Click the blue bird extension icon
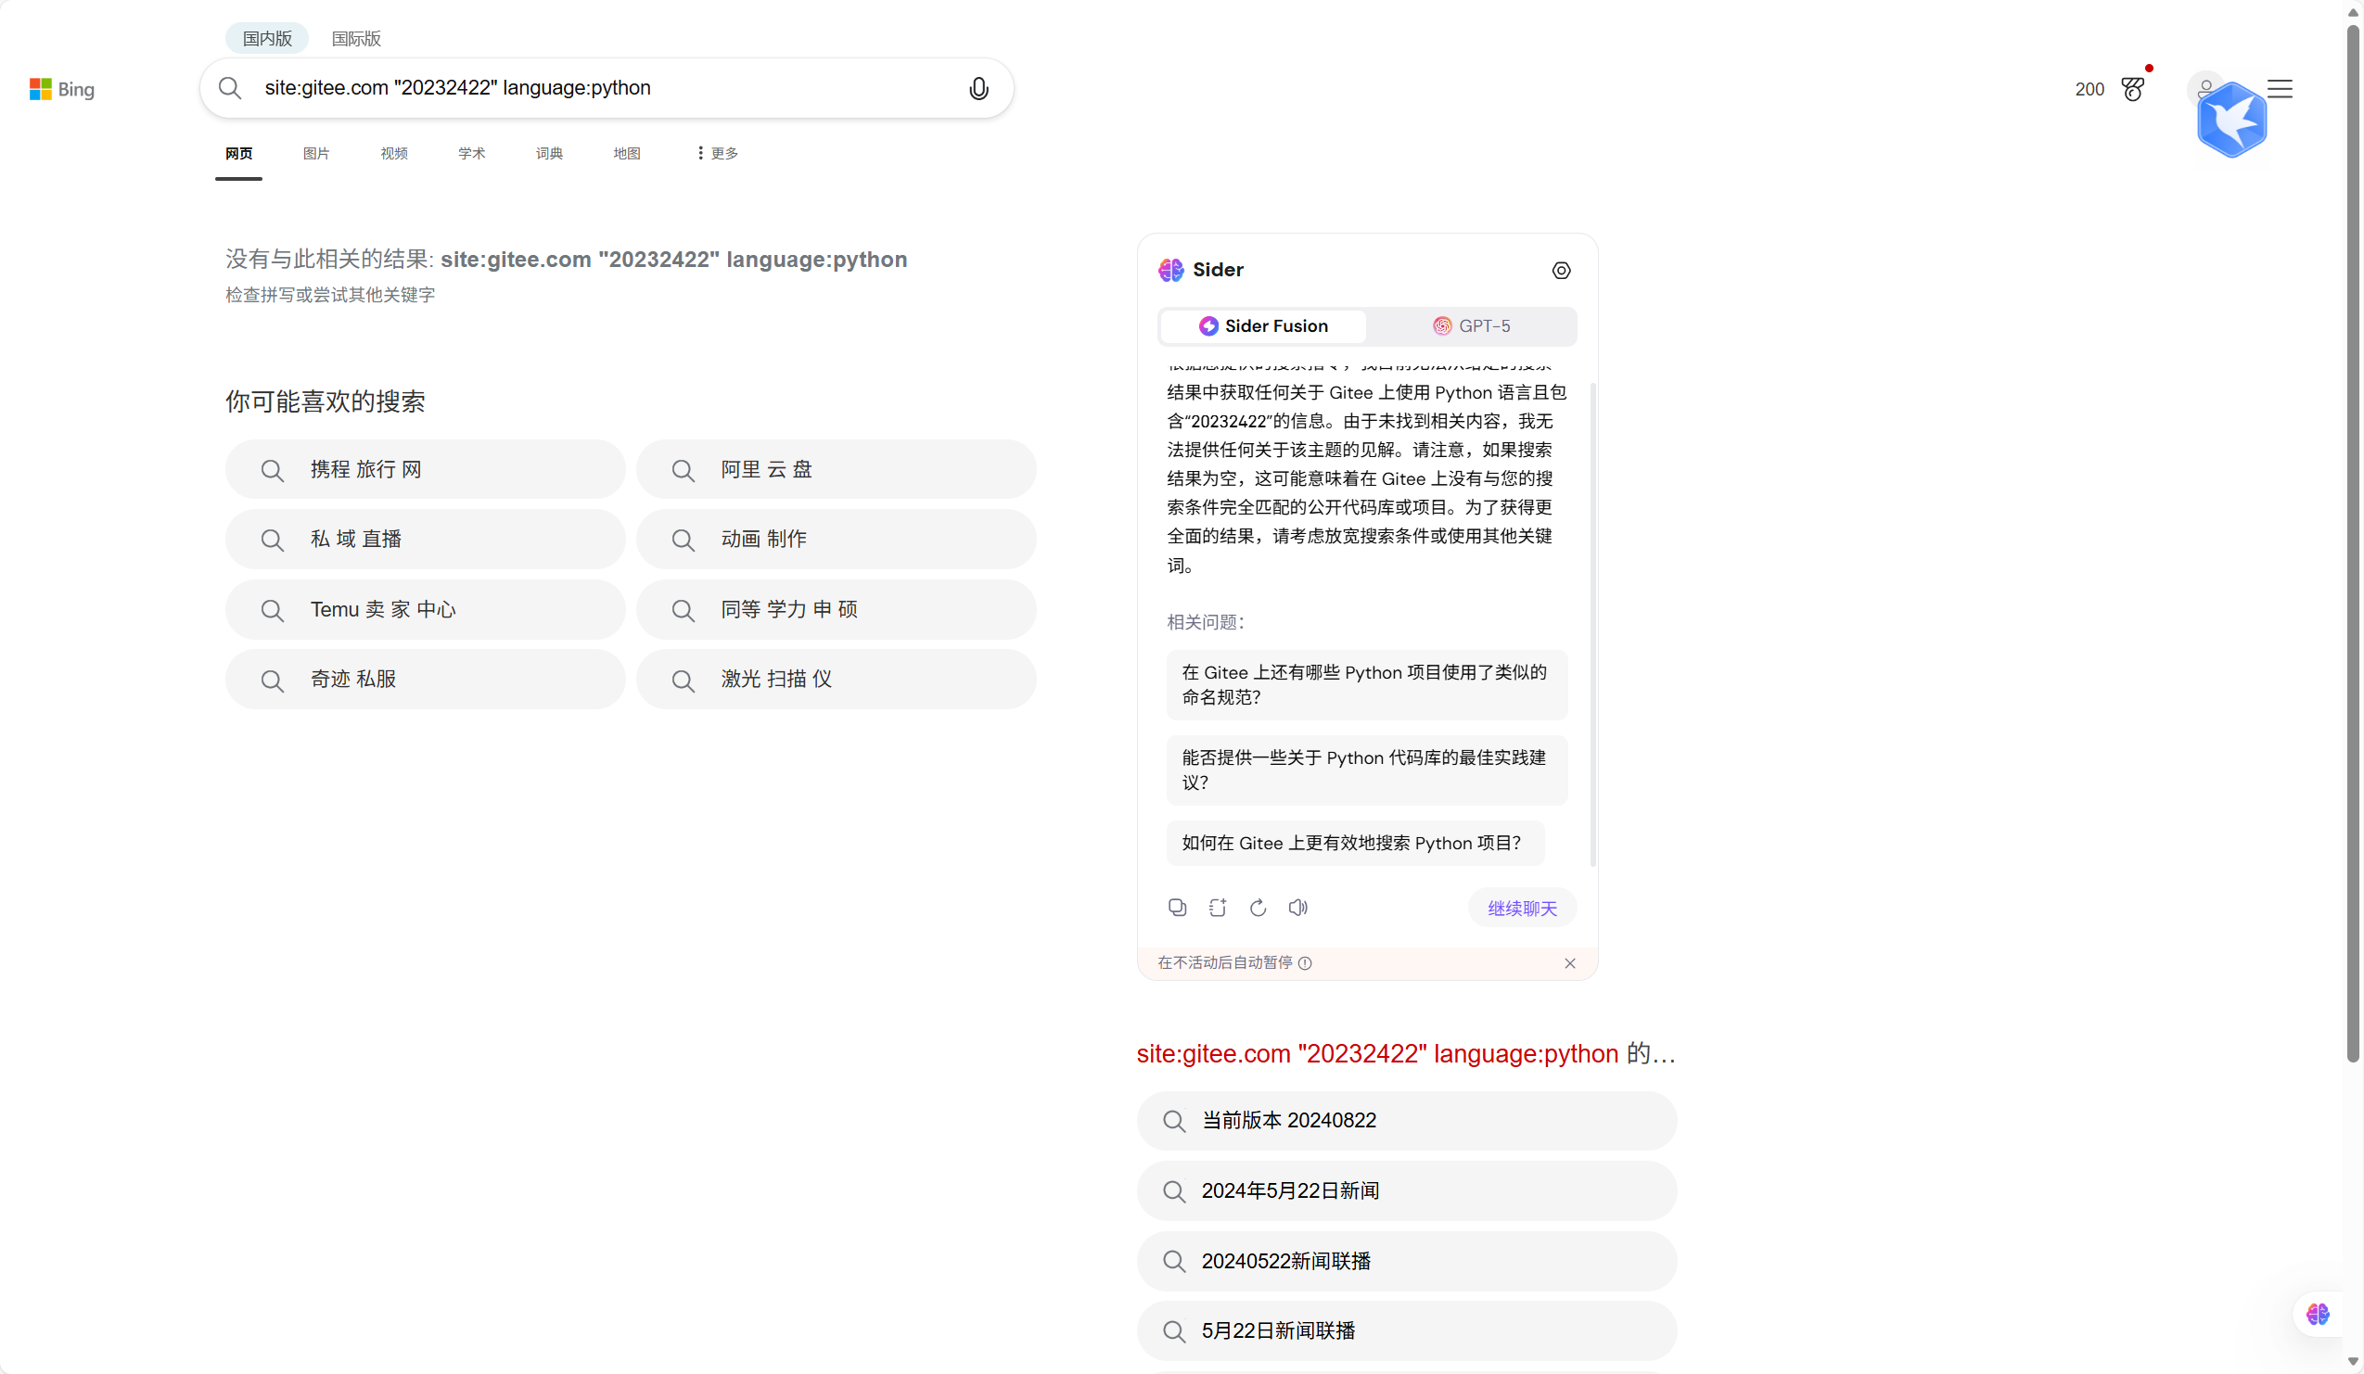 (2231, 120)
